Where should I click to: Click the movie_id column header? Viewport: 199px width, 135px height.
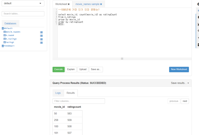pos(59,107)
